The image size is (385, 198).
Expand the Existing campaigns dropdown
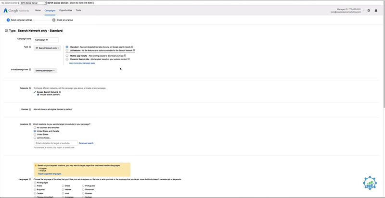[45, 71]
